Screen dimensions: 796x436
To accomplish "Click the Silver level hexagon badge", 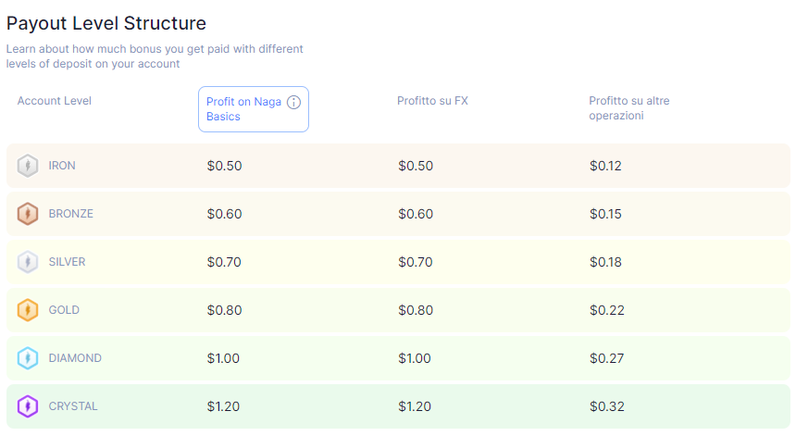I will click(x=28, y=262).
